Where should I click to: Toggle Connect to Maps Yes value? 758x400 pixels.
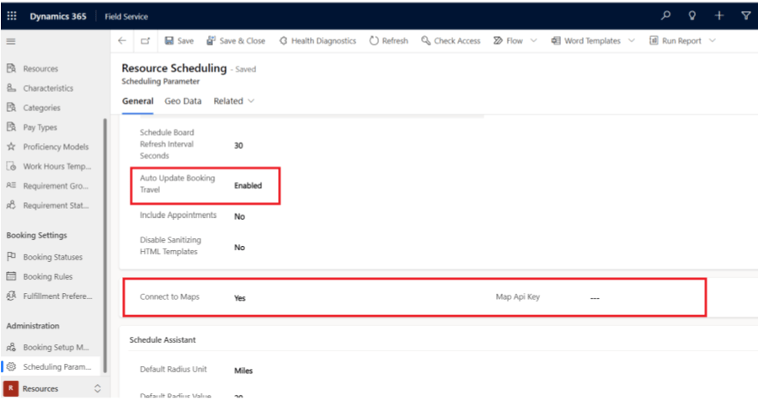[240, 298]
